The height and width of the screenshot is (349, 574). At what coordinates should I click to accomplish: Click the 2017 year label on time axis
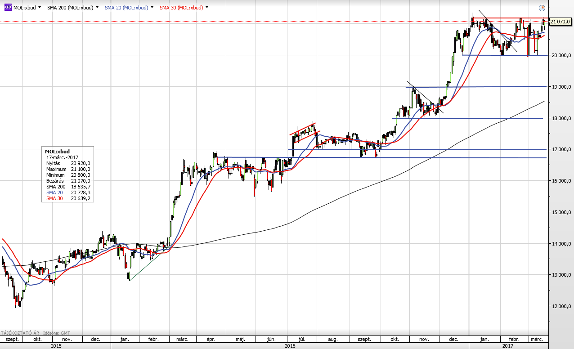pos(508,346)
